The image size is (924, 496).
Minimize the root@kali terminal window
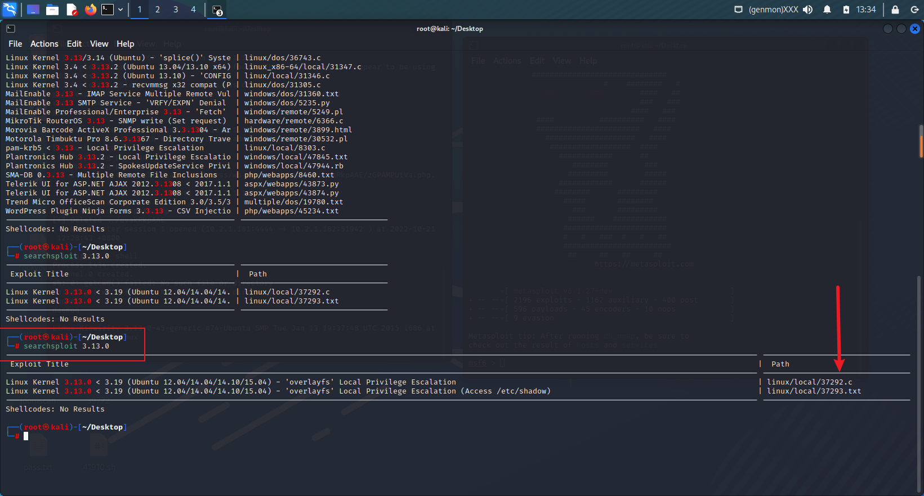coord(888,29)
